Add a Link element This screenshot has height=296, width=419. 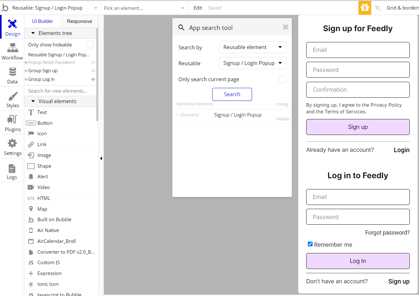pyautogui.click(x=60, y=144)
